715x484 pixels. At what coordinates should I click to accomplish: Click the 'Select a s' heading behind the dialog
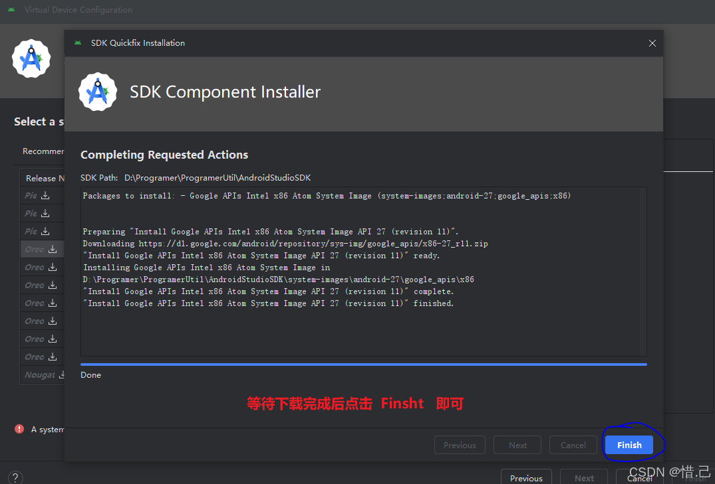click(39, 121)
